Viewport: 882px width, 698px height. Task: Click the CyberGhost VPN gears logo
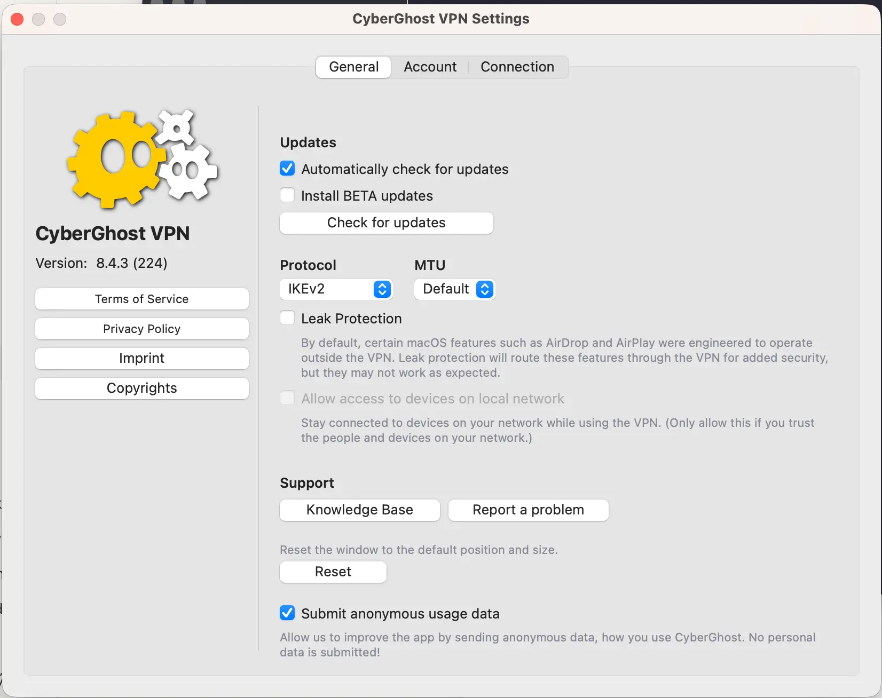(x=141, y=159)
